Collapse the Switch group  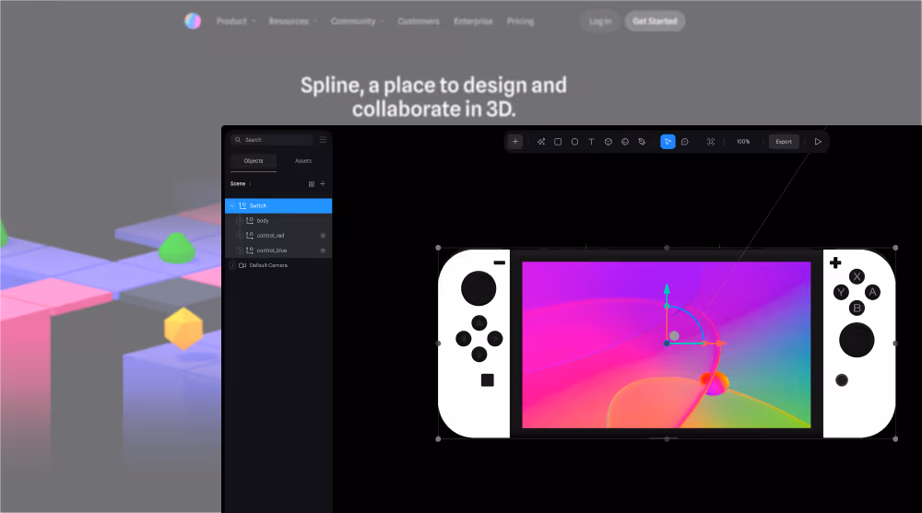tap(232, 205)
